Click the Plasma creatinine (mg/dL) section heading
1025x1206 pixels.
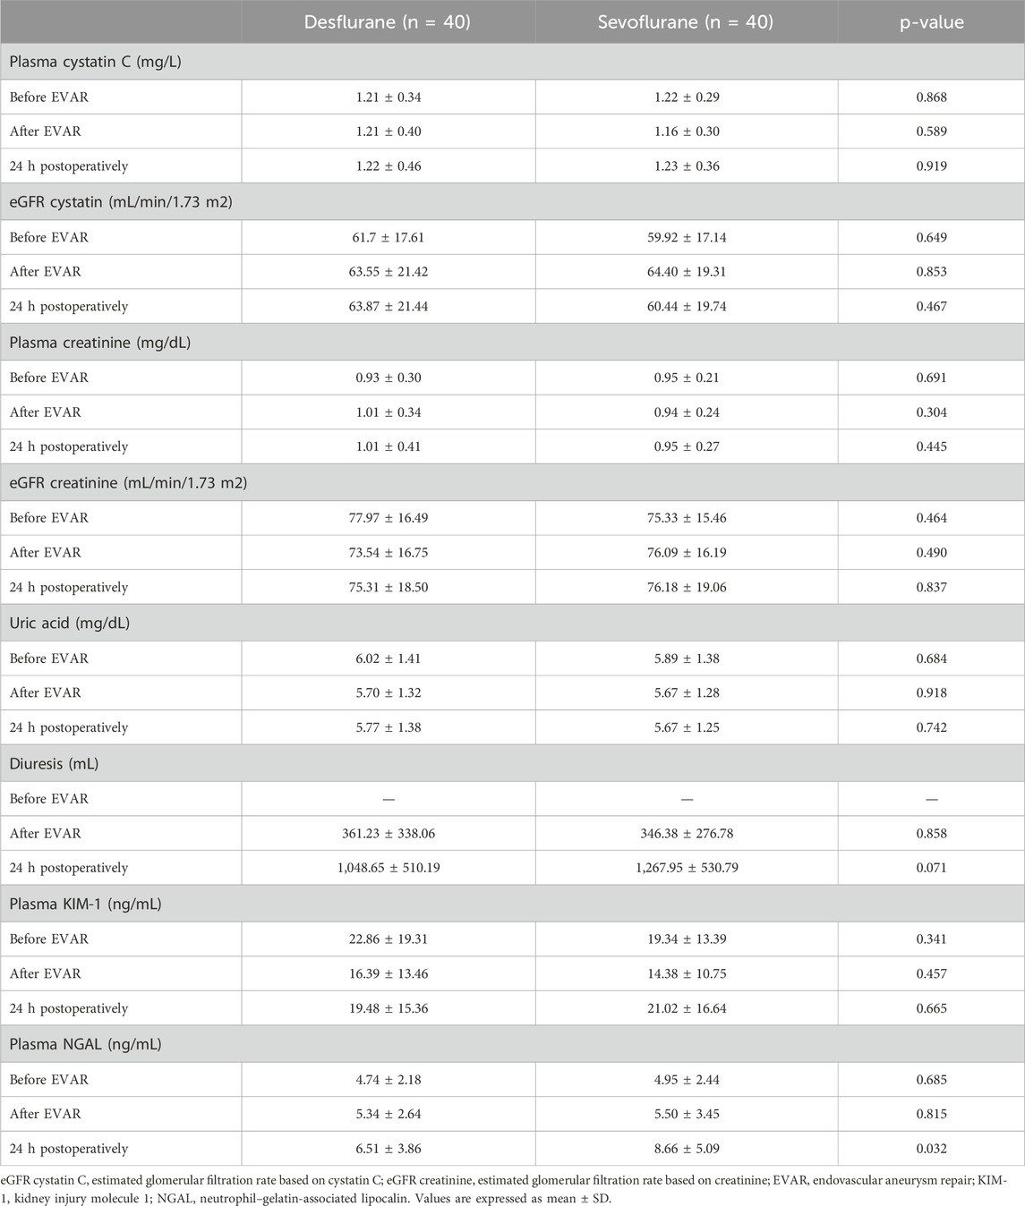[x=100, y=343]
